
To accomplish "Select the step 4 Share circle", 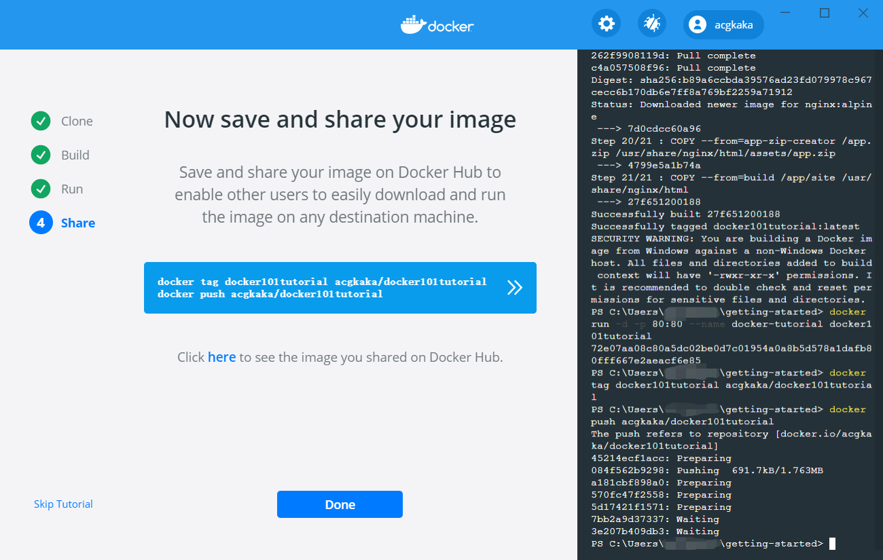I will click(41, 223).
